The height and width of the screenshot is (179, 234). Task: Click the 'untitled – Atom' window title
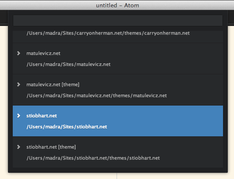(x=117, y=6)
